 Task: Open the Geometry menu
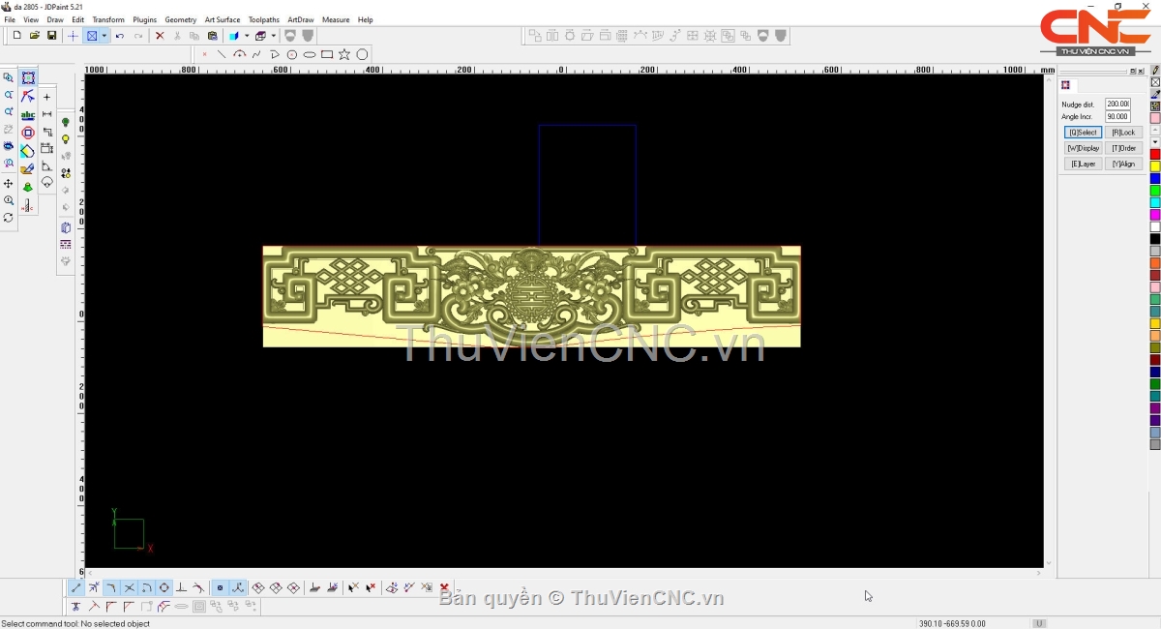coord(180,19)
